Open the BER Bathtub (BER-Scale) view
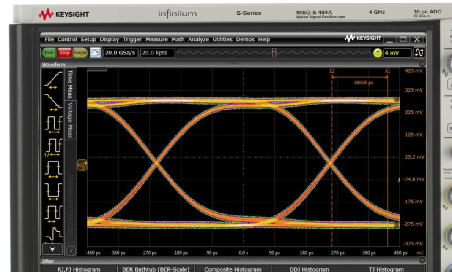Viewport: 452px width, 272px height. click(156, 269)
